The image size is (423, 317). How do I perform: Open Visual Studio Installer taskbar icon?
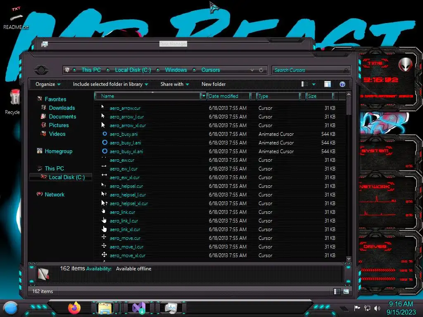tap(139, 308)
